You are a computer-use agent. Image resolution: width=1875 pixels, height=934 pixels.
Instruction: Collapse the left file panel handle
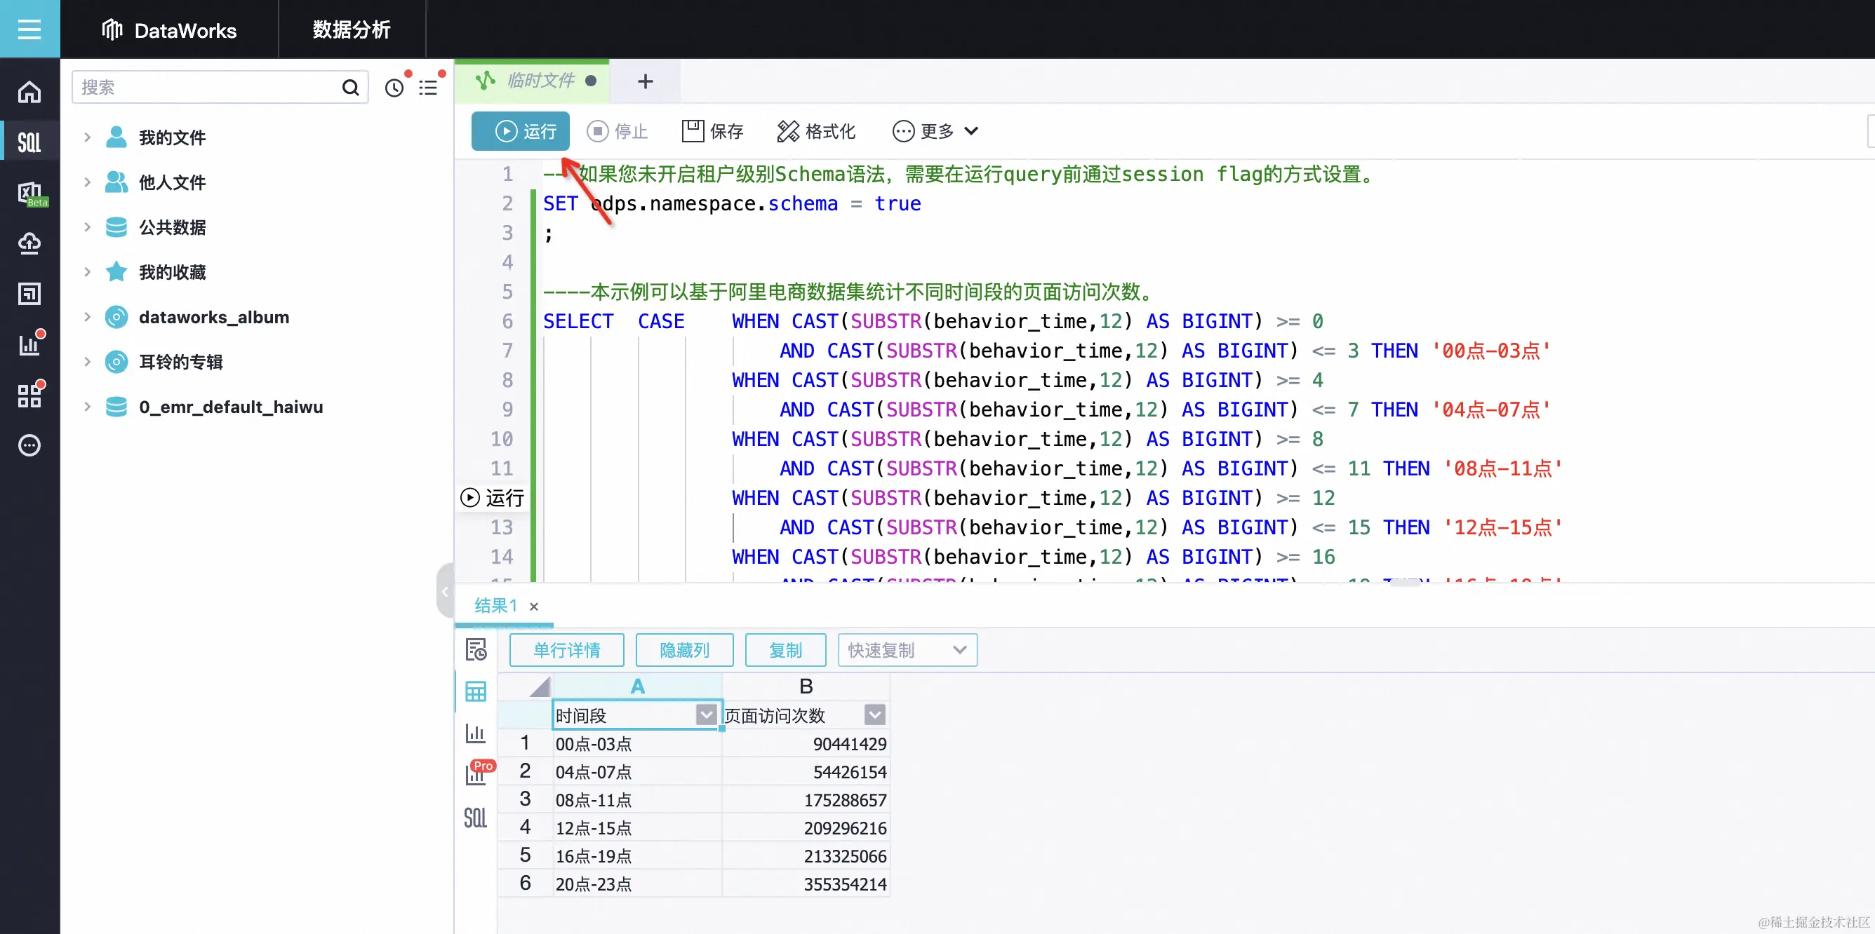click(x=445, y=590)
